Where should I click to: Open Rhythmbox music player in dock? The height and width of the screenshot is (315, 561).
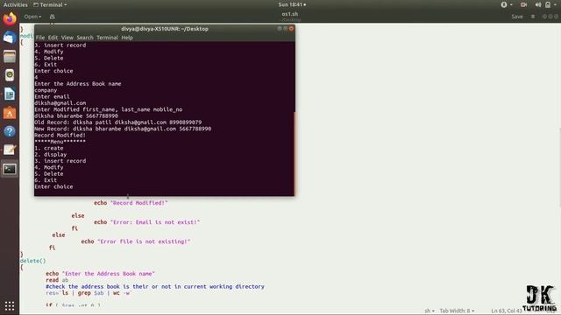10,75
